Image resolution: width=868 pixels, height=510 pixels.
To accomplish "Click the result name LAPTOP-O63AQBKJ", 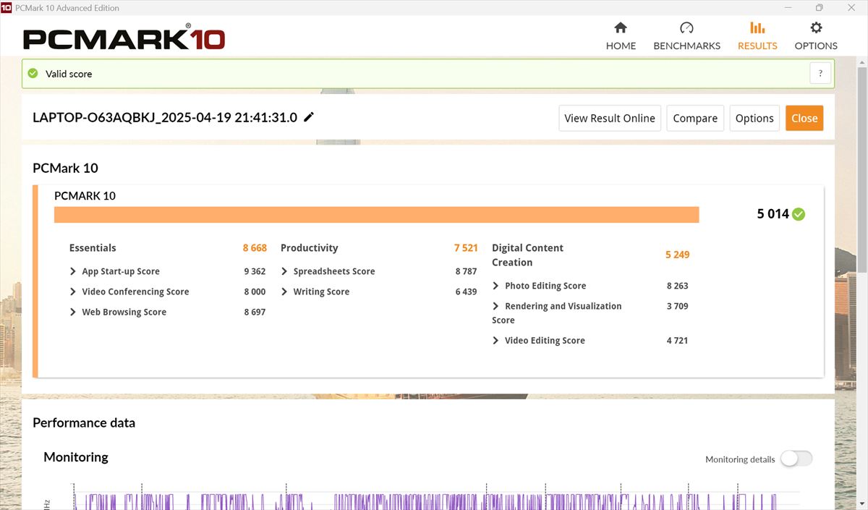I will [165, 117].
